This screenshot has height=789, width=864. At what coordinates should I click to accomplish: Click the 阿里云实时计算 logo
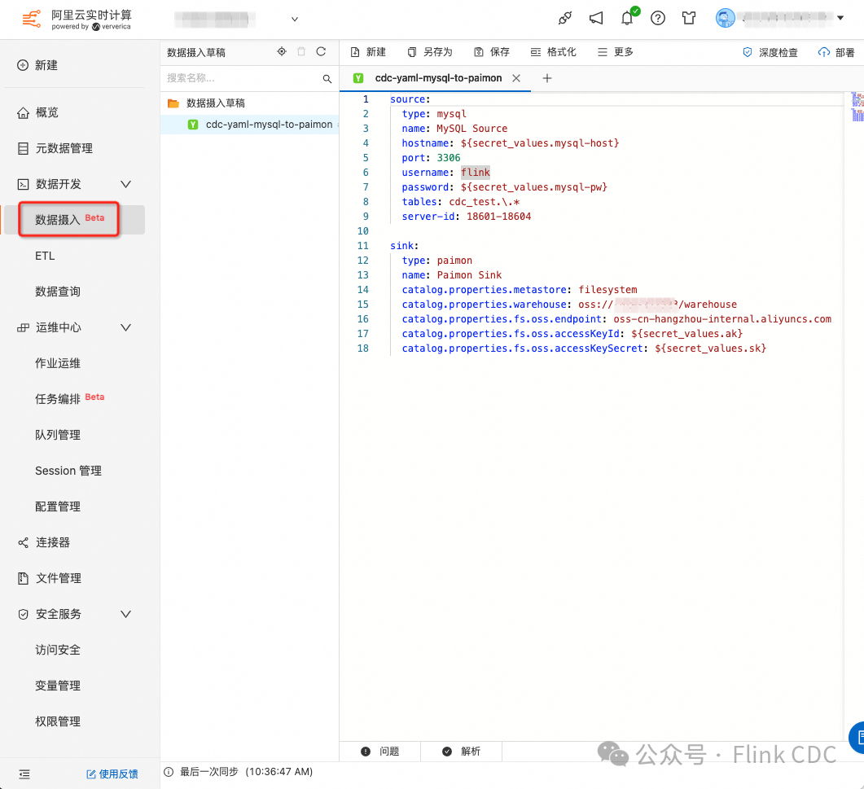77,20
